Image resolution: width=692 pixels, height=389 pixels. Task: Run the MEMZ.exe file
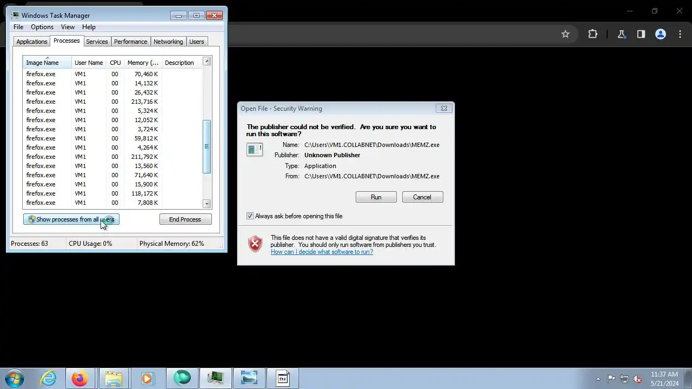(376, 197)
